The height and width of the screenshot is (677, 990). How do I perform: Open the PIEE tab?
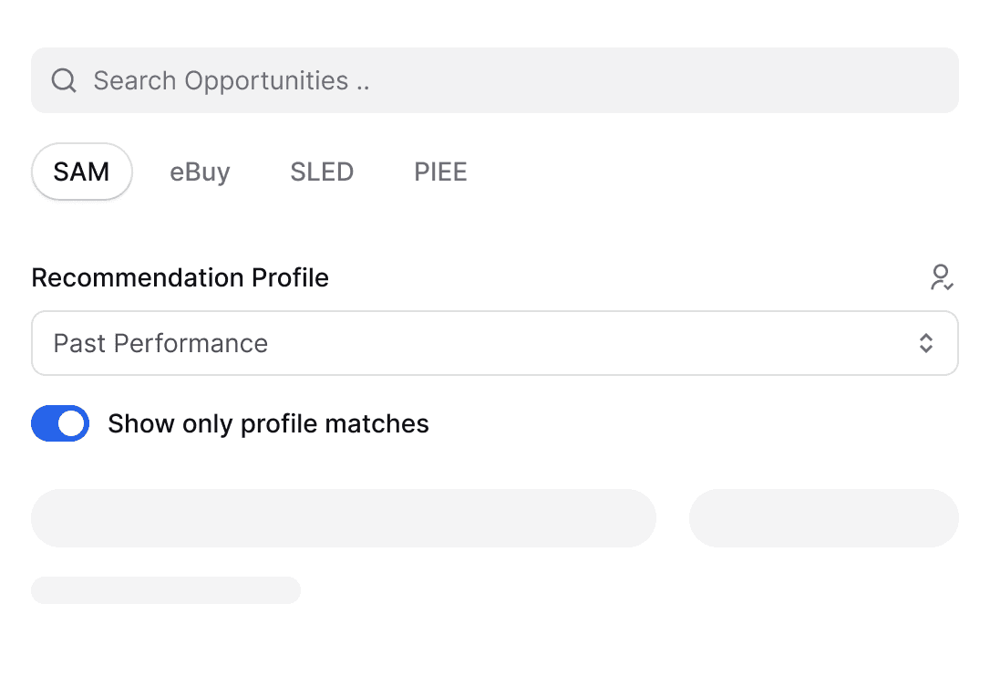pos(440,172)
